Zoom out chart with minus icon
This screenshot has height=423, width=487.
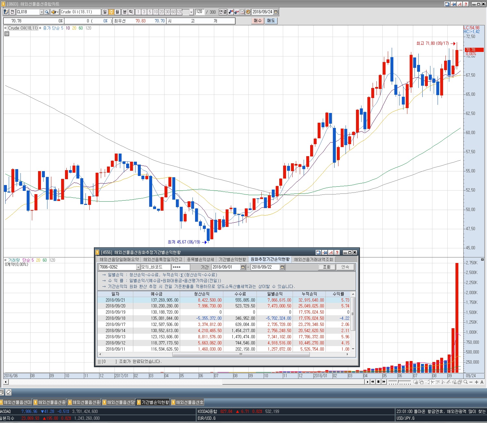(x=471, y=382)
